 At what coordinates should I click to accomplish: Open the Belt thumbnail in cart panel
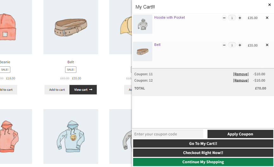[x=143, y=52]
